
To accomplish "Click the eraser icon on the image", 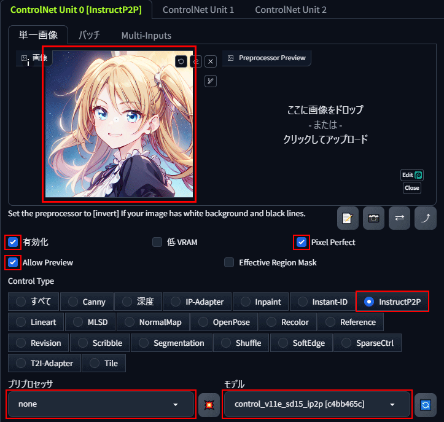I will (197, 61).
